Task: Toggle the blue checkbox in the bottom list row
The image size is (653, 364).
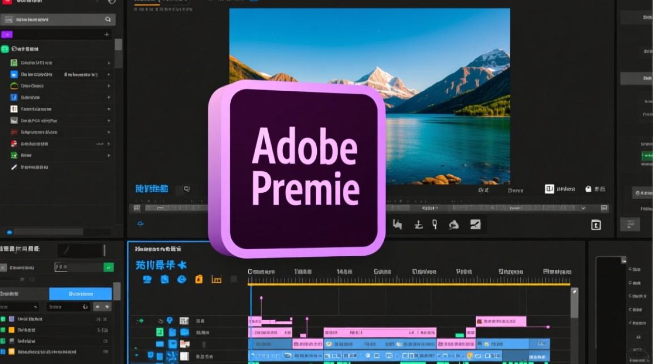Action: [3, 351]
